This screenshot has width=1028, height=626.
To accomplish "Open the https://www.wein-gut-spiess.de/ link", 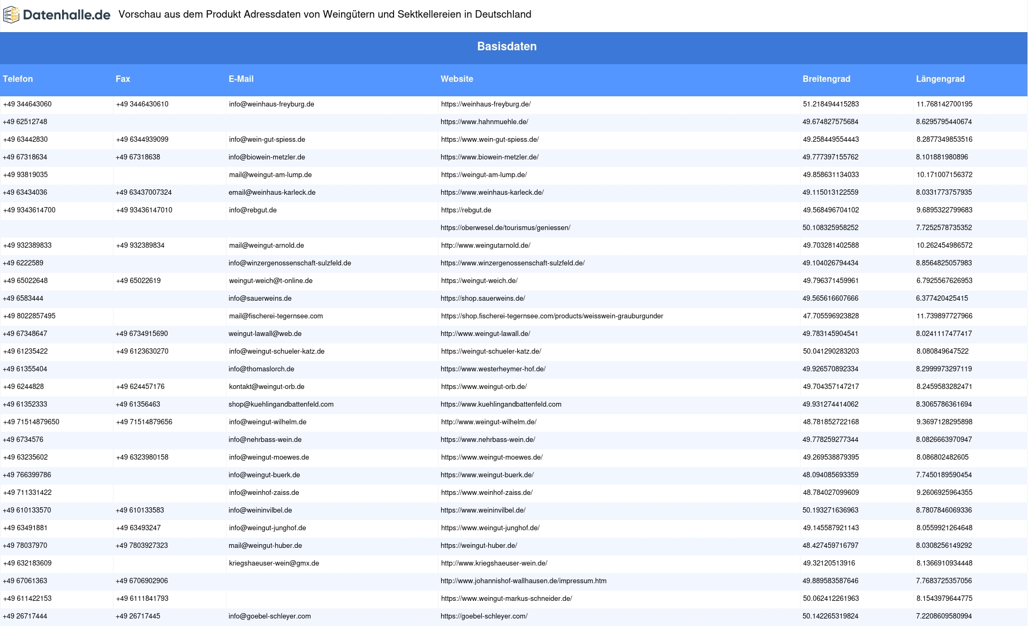I will (x=489, y=140).
